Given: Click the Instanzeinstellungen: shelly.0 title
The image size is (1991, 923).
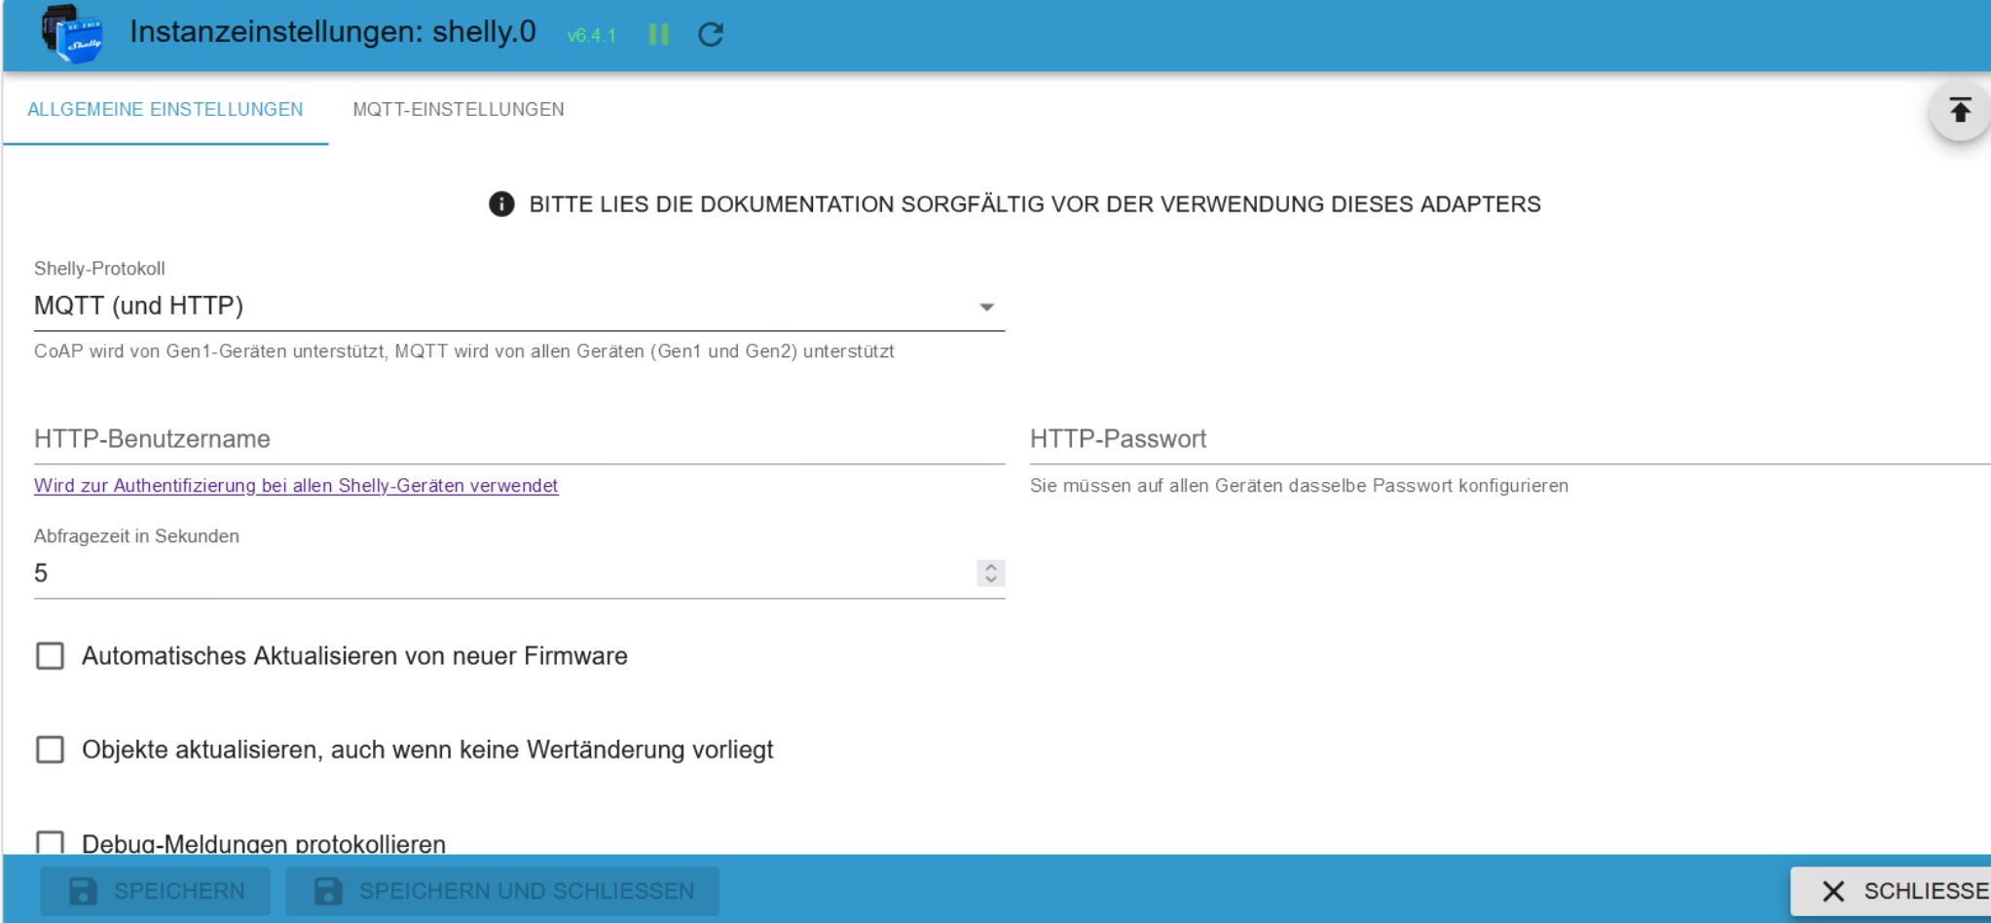Looking at the screenshot, I should [333, 32].
